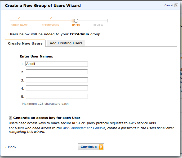This screenshot has width=182, height=158.
Task: Focus user name field number 2
Action: pos(57,72)
